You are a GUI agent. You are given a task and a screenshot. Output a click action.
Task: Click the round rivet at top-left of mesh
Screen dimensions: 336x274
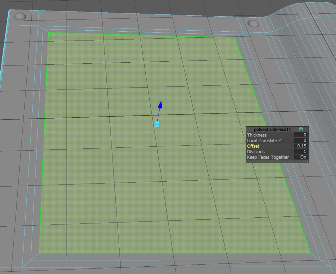pos(20,16)
